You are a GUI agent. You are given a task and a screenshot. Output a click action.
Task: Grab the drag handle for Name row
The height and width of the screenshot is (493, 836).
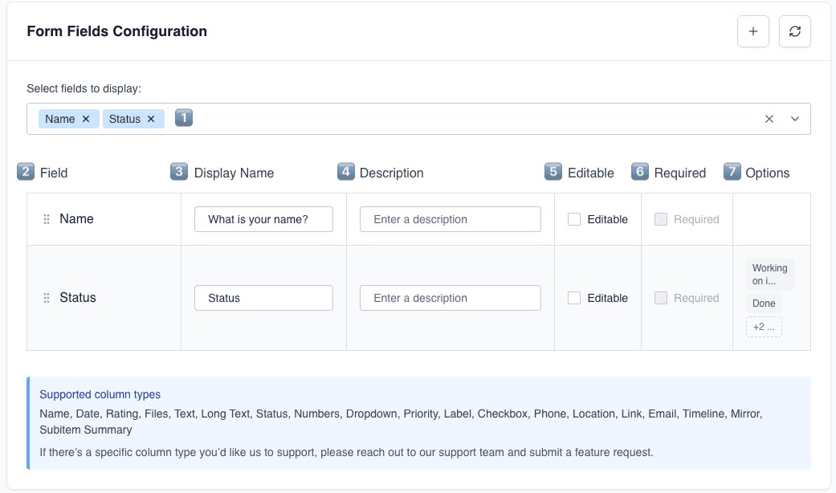click(47, 219)
